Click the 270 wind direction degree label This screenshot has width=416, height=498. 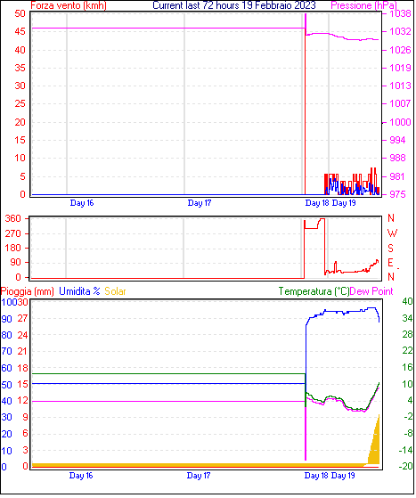click(x=12, y=233)
